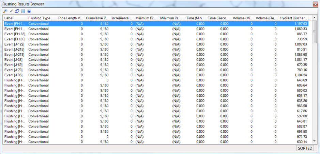
Task: Select the Event [FH-85] row
Action: [x=156, y=39]
